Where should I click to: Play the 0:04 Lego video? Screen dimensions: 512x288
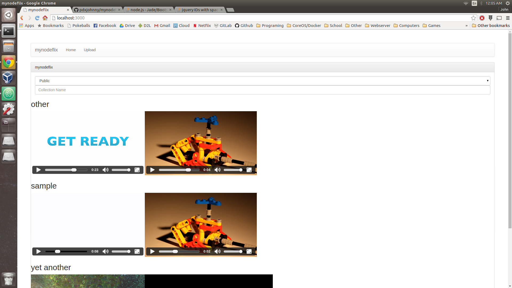(152, 170)
